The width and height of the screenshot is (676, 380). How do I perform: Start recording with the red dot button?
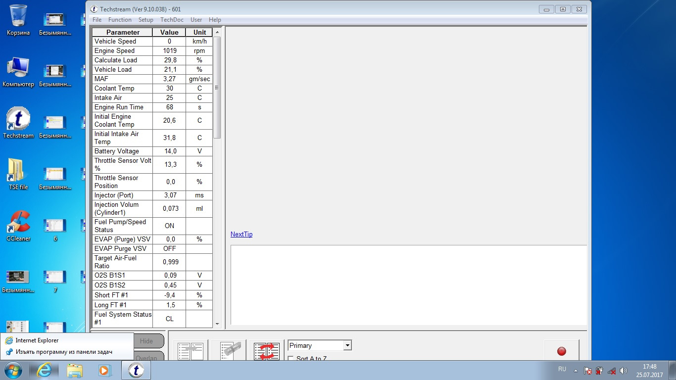coord(561,351)
